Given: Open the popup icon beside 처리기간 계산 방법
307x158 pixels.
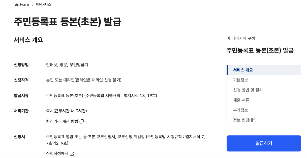Looking at the screenshot, I should 82,121.
